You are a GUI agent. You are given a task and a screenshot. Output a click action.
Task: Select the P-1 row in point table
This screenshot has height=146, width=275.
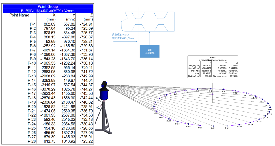click(x=47, y=24)
